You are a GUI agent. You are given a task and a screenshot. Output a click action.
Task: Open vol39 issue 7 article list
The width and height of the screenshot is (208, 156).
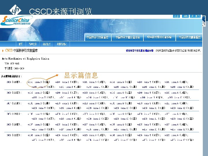43,108
